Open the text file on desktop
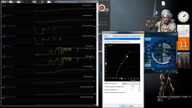Screen dimensions: 192x108 pyautogui.click(x=163, y=4)
